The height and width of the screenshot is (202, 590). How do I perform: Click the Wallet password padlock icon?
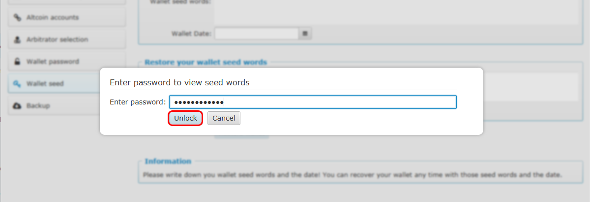17,62
